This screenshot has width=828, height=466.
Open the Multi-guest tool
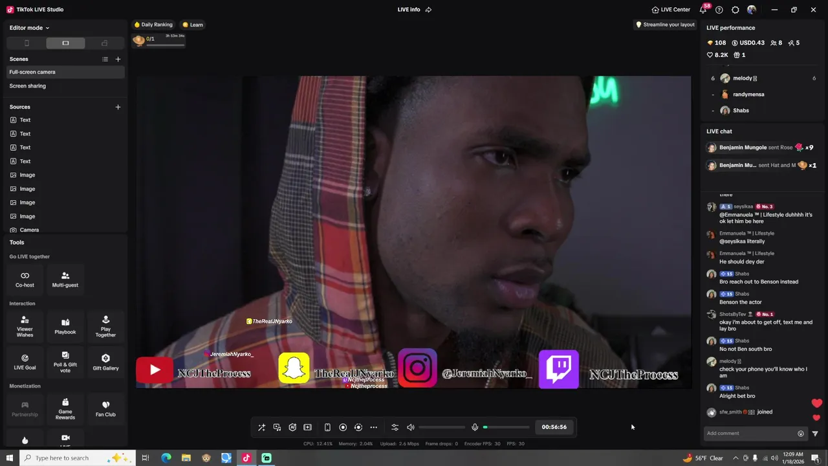click(65, 280)
